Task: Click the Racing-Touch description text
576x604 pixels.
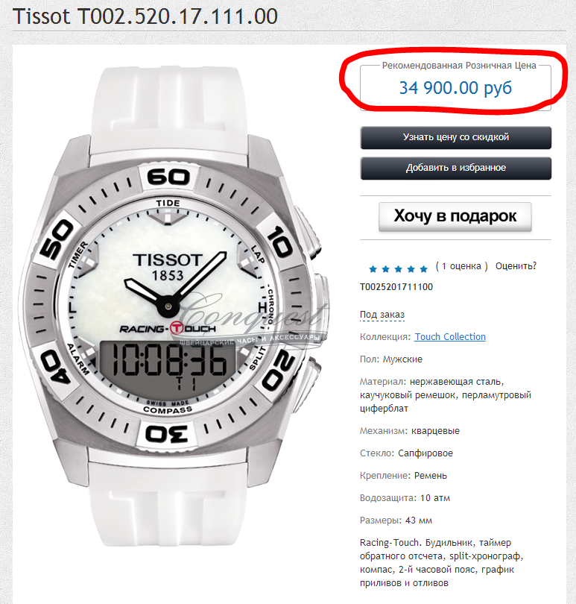Action: point(442,563)
